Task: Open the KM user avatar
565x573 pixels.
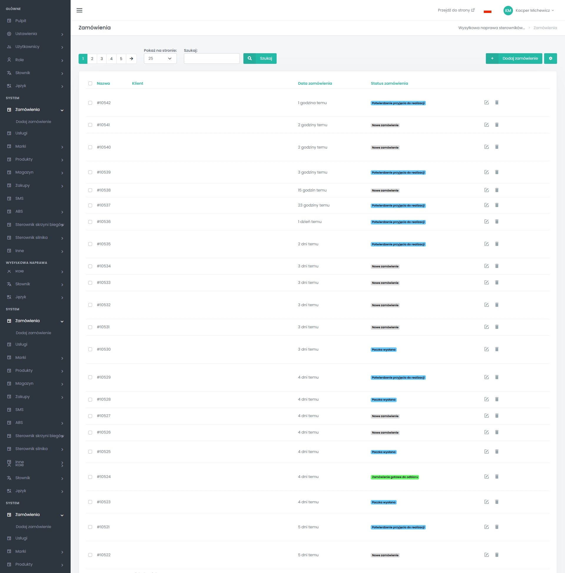Action: 508,11
